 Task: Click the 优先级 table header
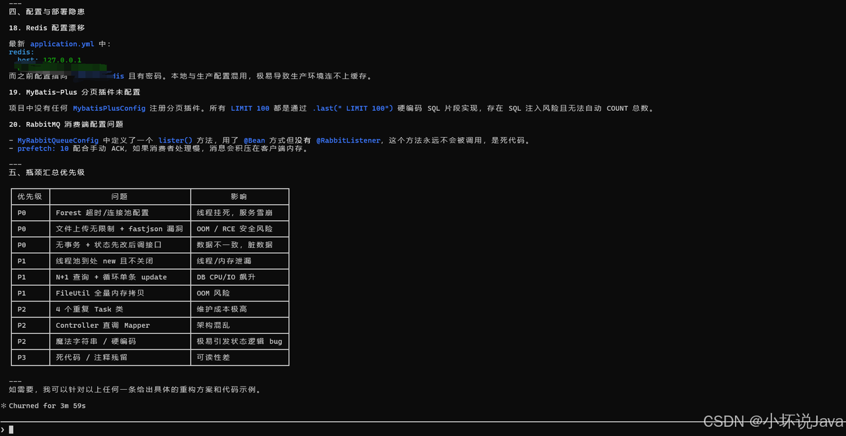[30, 197]
